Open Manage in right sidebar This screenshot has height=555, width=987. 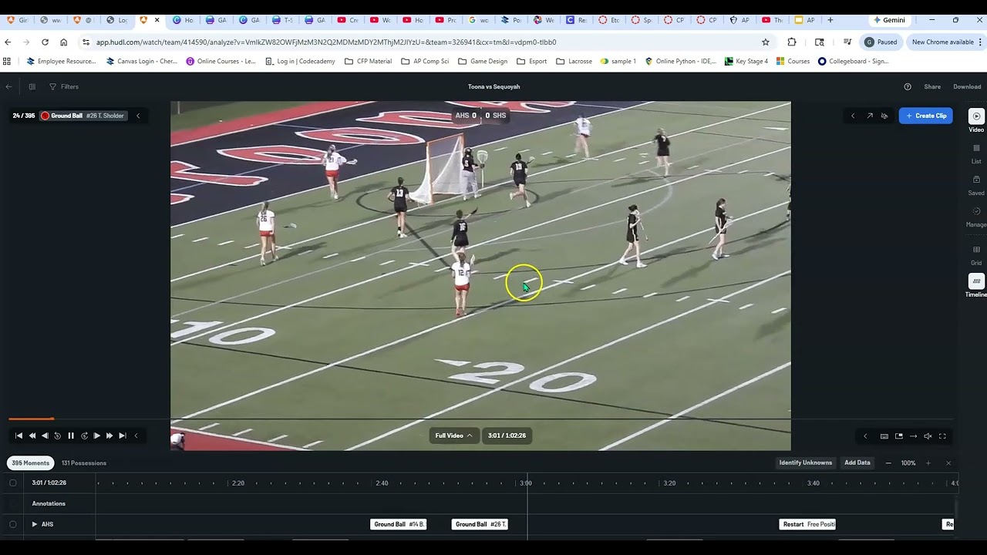976,217
